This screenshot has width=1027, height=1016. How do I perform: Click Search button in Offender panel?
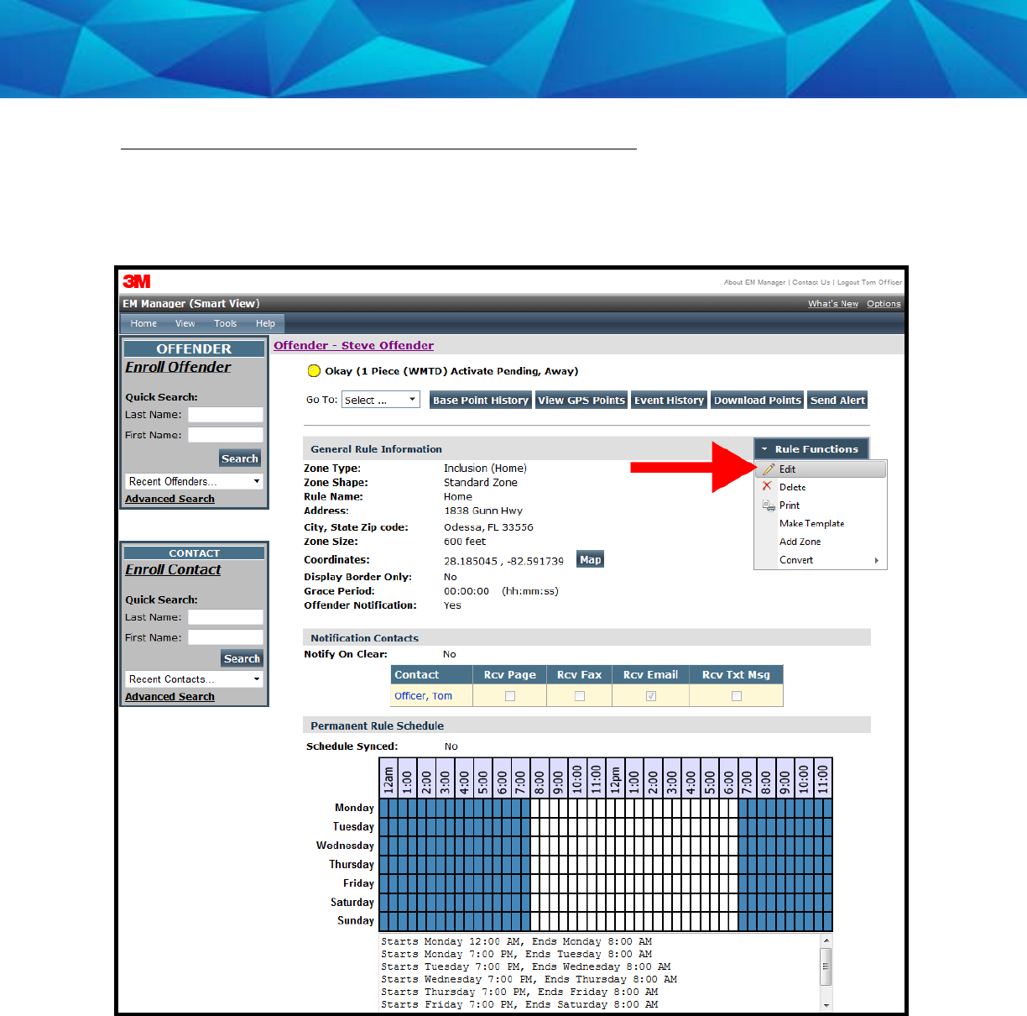240,458
